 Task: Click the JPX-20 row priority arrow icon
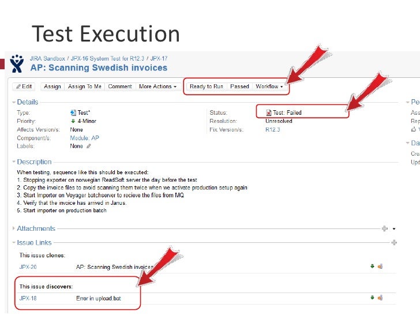pyautogui.click(x=372, y=267)
